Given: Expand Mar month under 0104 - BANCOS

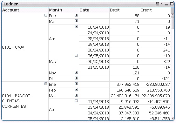Looking at the screenshot, I should click(x=76, y=95).
